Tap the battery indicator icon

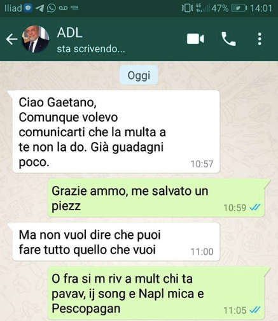pyautogui.click(x=239, y=8)
